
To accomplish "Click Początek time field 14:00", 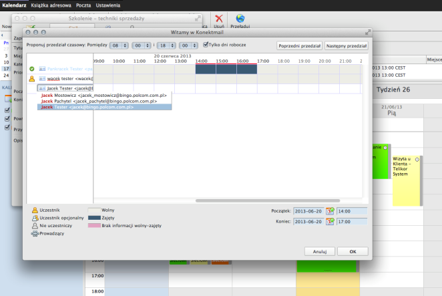I will tap(352, 211).
